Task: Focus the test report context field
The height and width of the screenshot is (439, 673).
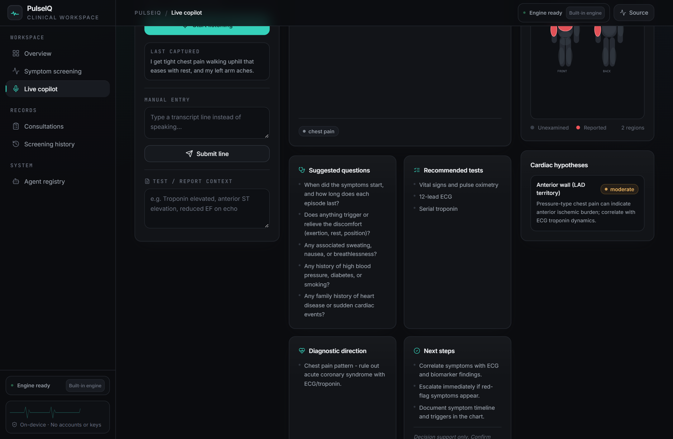Action: coord(207,208)
